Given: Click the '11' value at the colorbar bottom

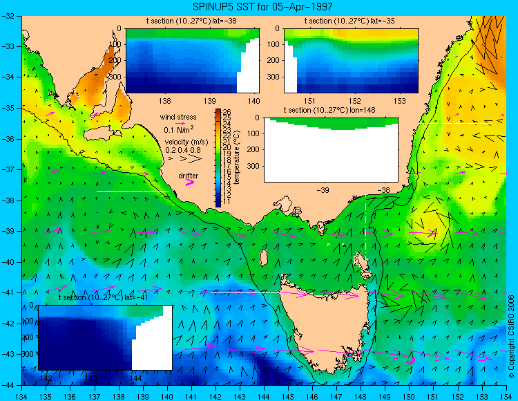Looking at the screenshot, I should (x=227, y=201).
